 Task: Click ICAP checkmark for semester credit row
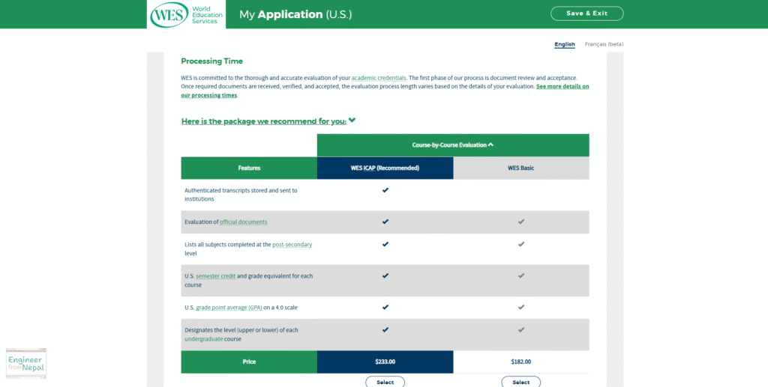coord(385,275)
